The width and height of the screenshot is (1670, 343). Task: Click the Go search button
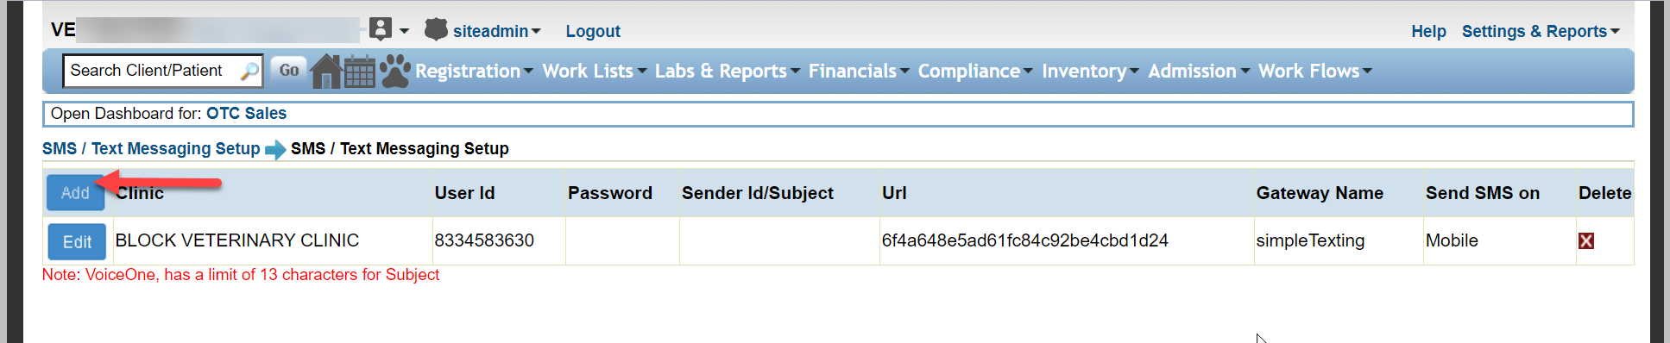coord(289,71)
